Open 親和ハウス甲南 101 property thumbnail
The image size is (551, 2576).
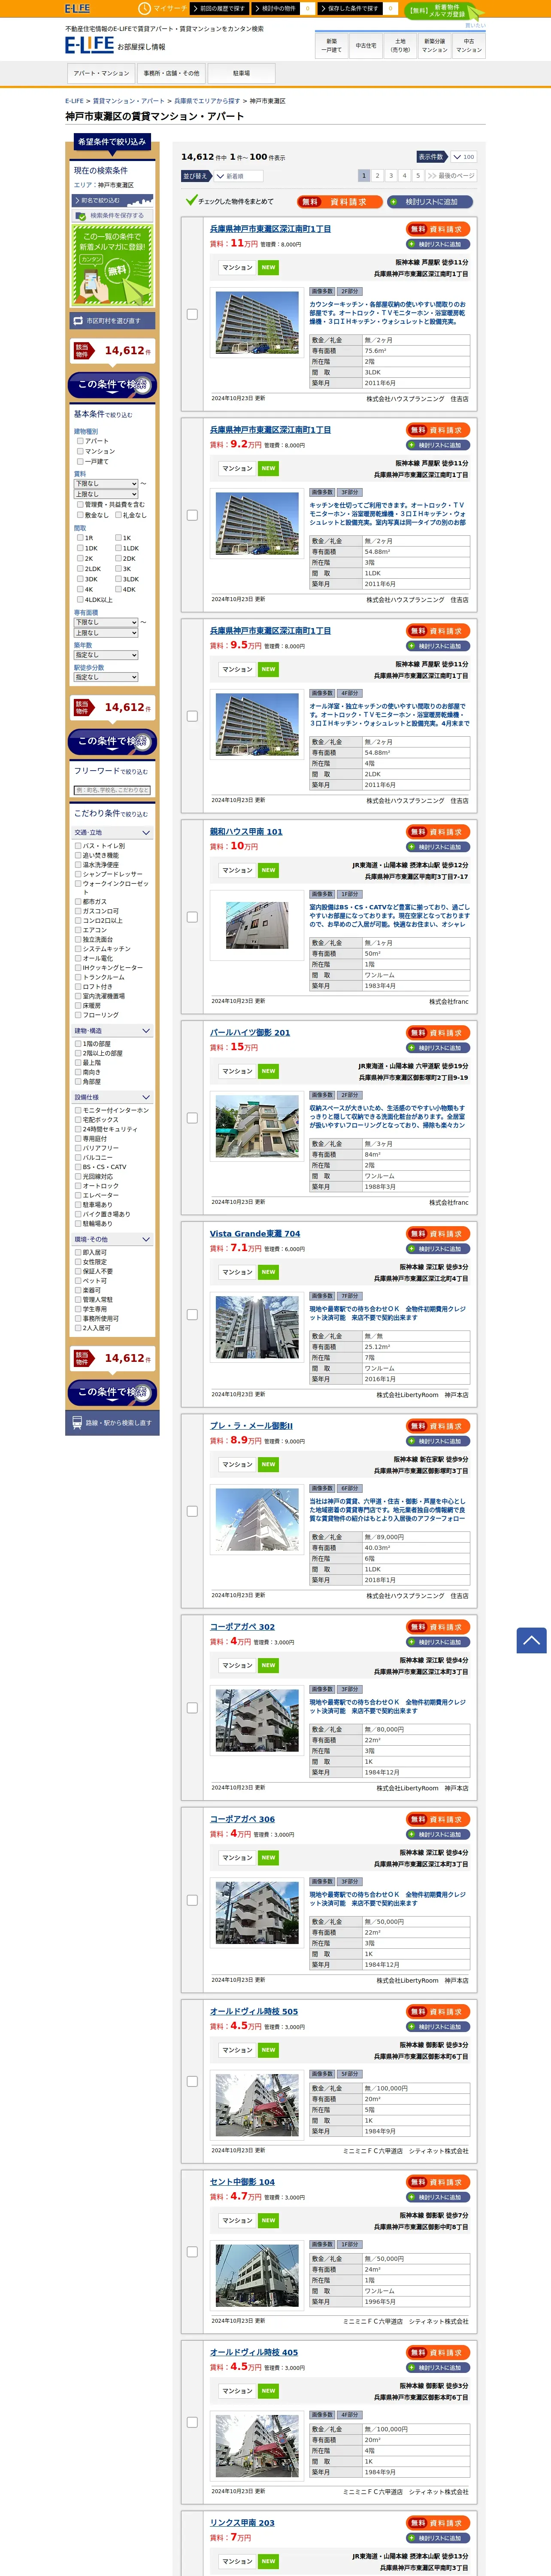point(257,925)
